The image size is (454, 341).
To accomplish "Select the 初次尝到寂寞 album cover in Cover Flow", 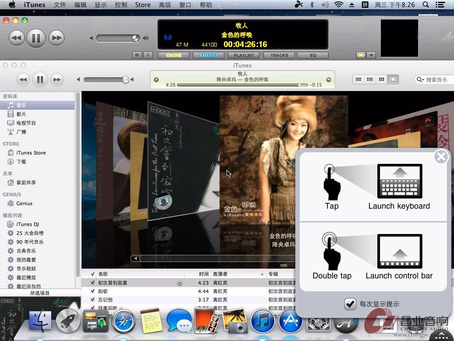I will [183, 161].
